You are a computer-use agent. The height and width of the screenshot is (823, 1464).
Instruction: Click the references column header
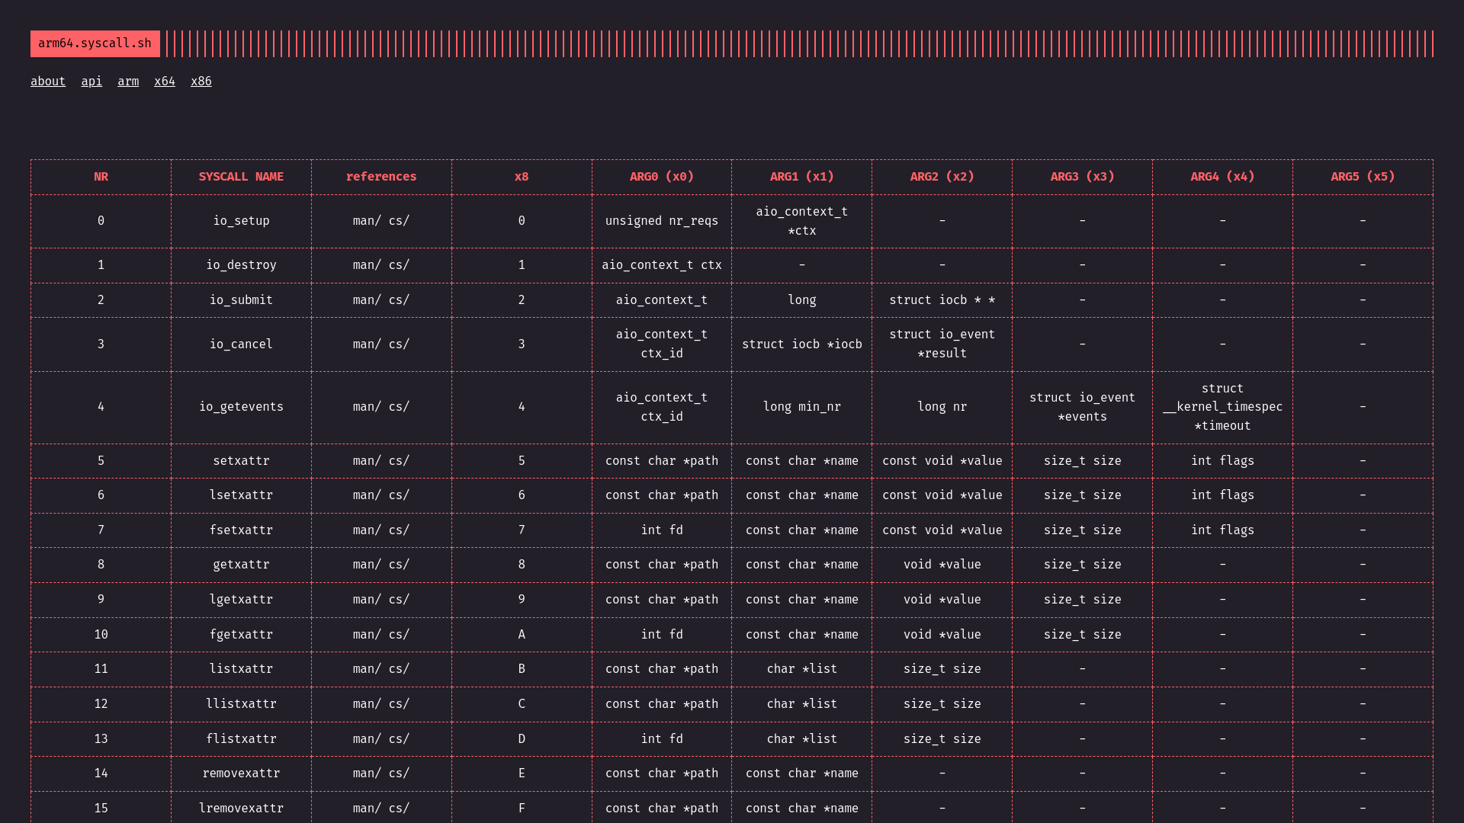tap(381, 177)
